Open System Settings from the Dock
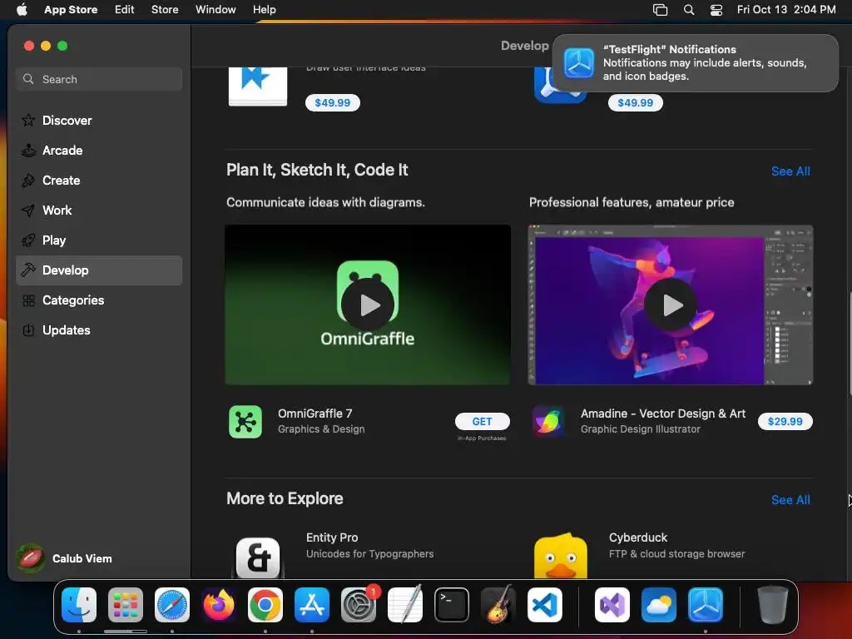This screenshot has width=852, height=639. tap(359, 605)
